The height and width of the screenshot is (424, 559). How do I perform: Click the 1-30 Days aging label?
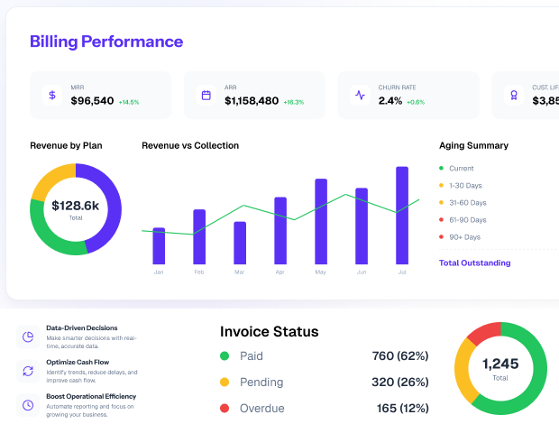tap(465, 186)
